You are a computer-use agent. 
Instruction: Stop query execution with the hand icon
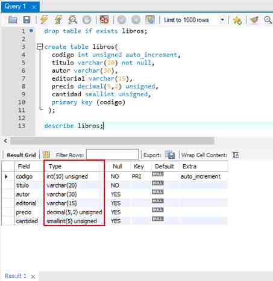(87, 20)
